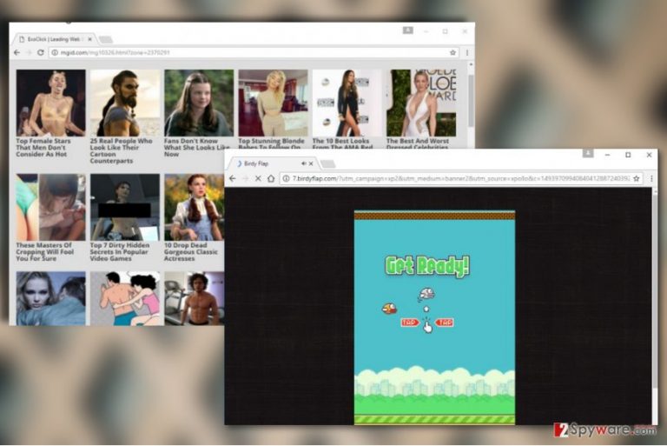Click the Birdy Flap page vertical scrollbar
The image size is (667, 446).
click(654, 290)
